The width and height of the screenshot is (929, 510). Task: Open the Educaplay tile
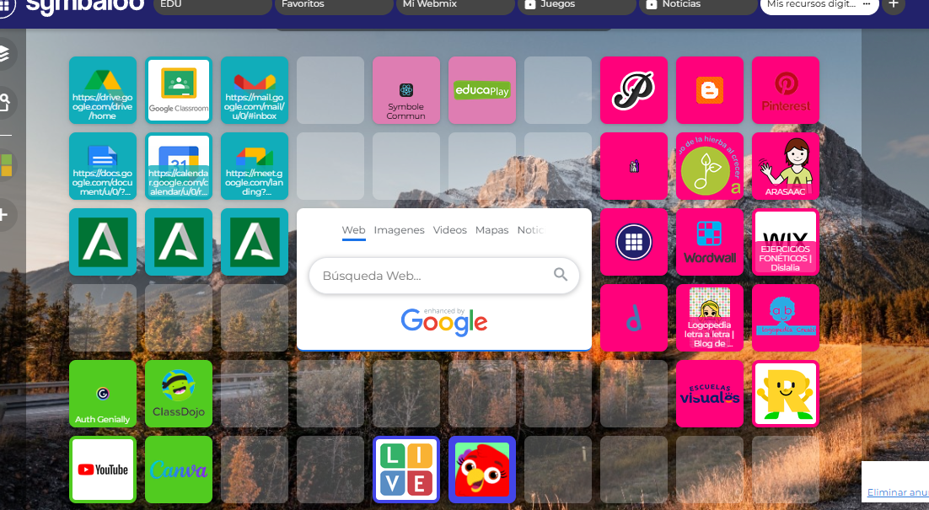(x=481, y=90)
